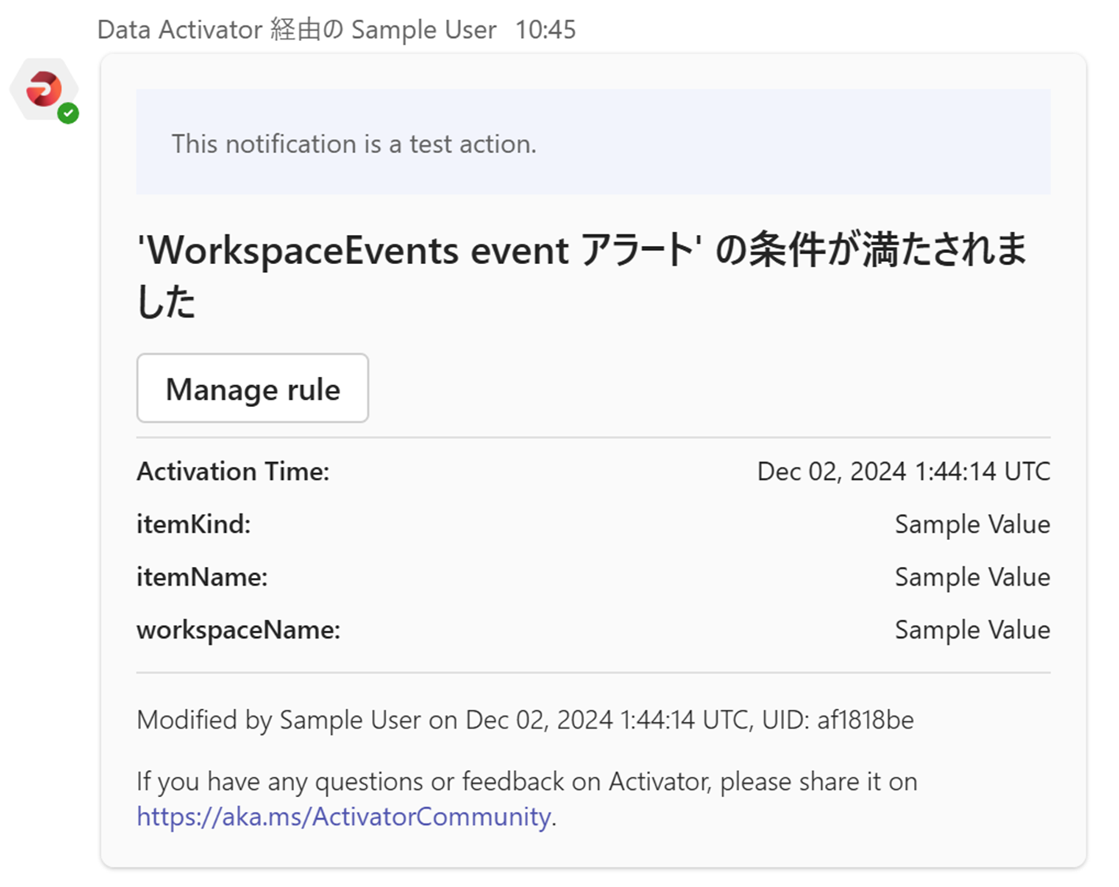Click the Data Activator avatar icon

coord(44,89)
